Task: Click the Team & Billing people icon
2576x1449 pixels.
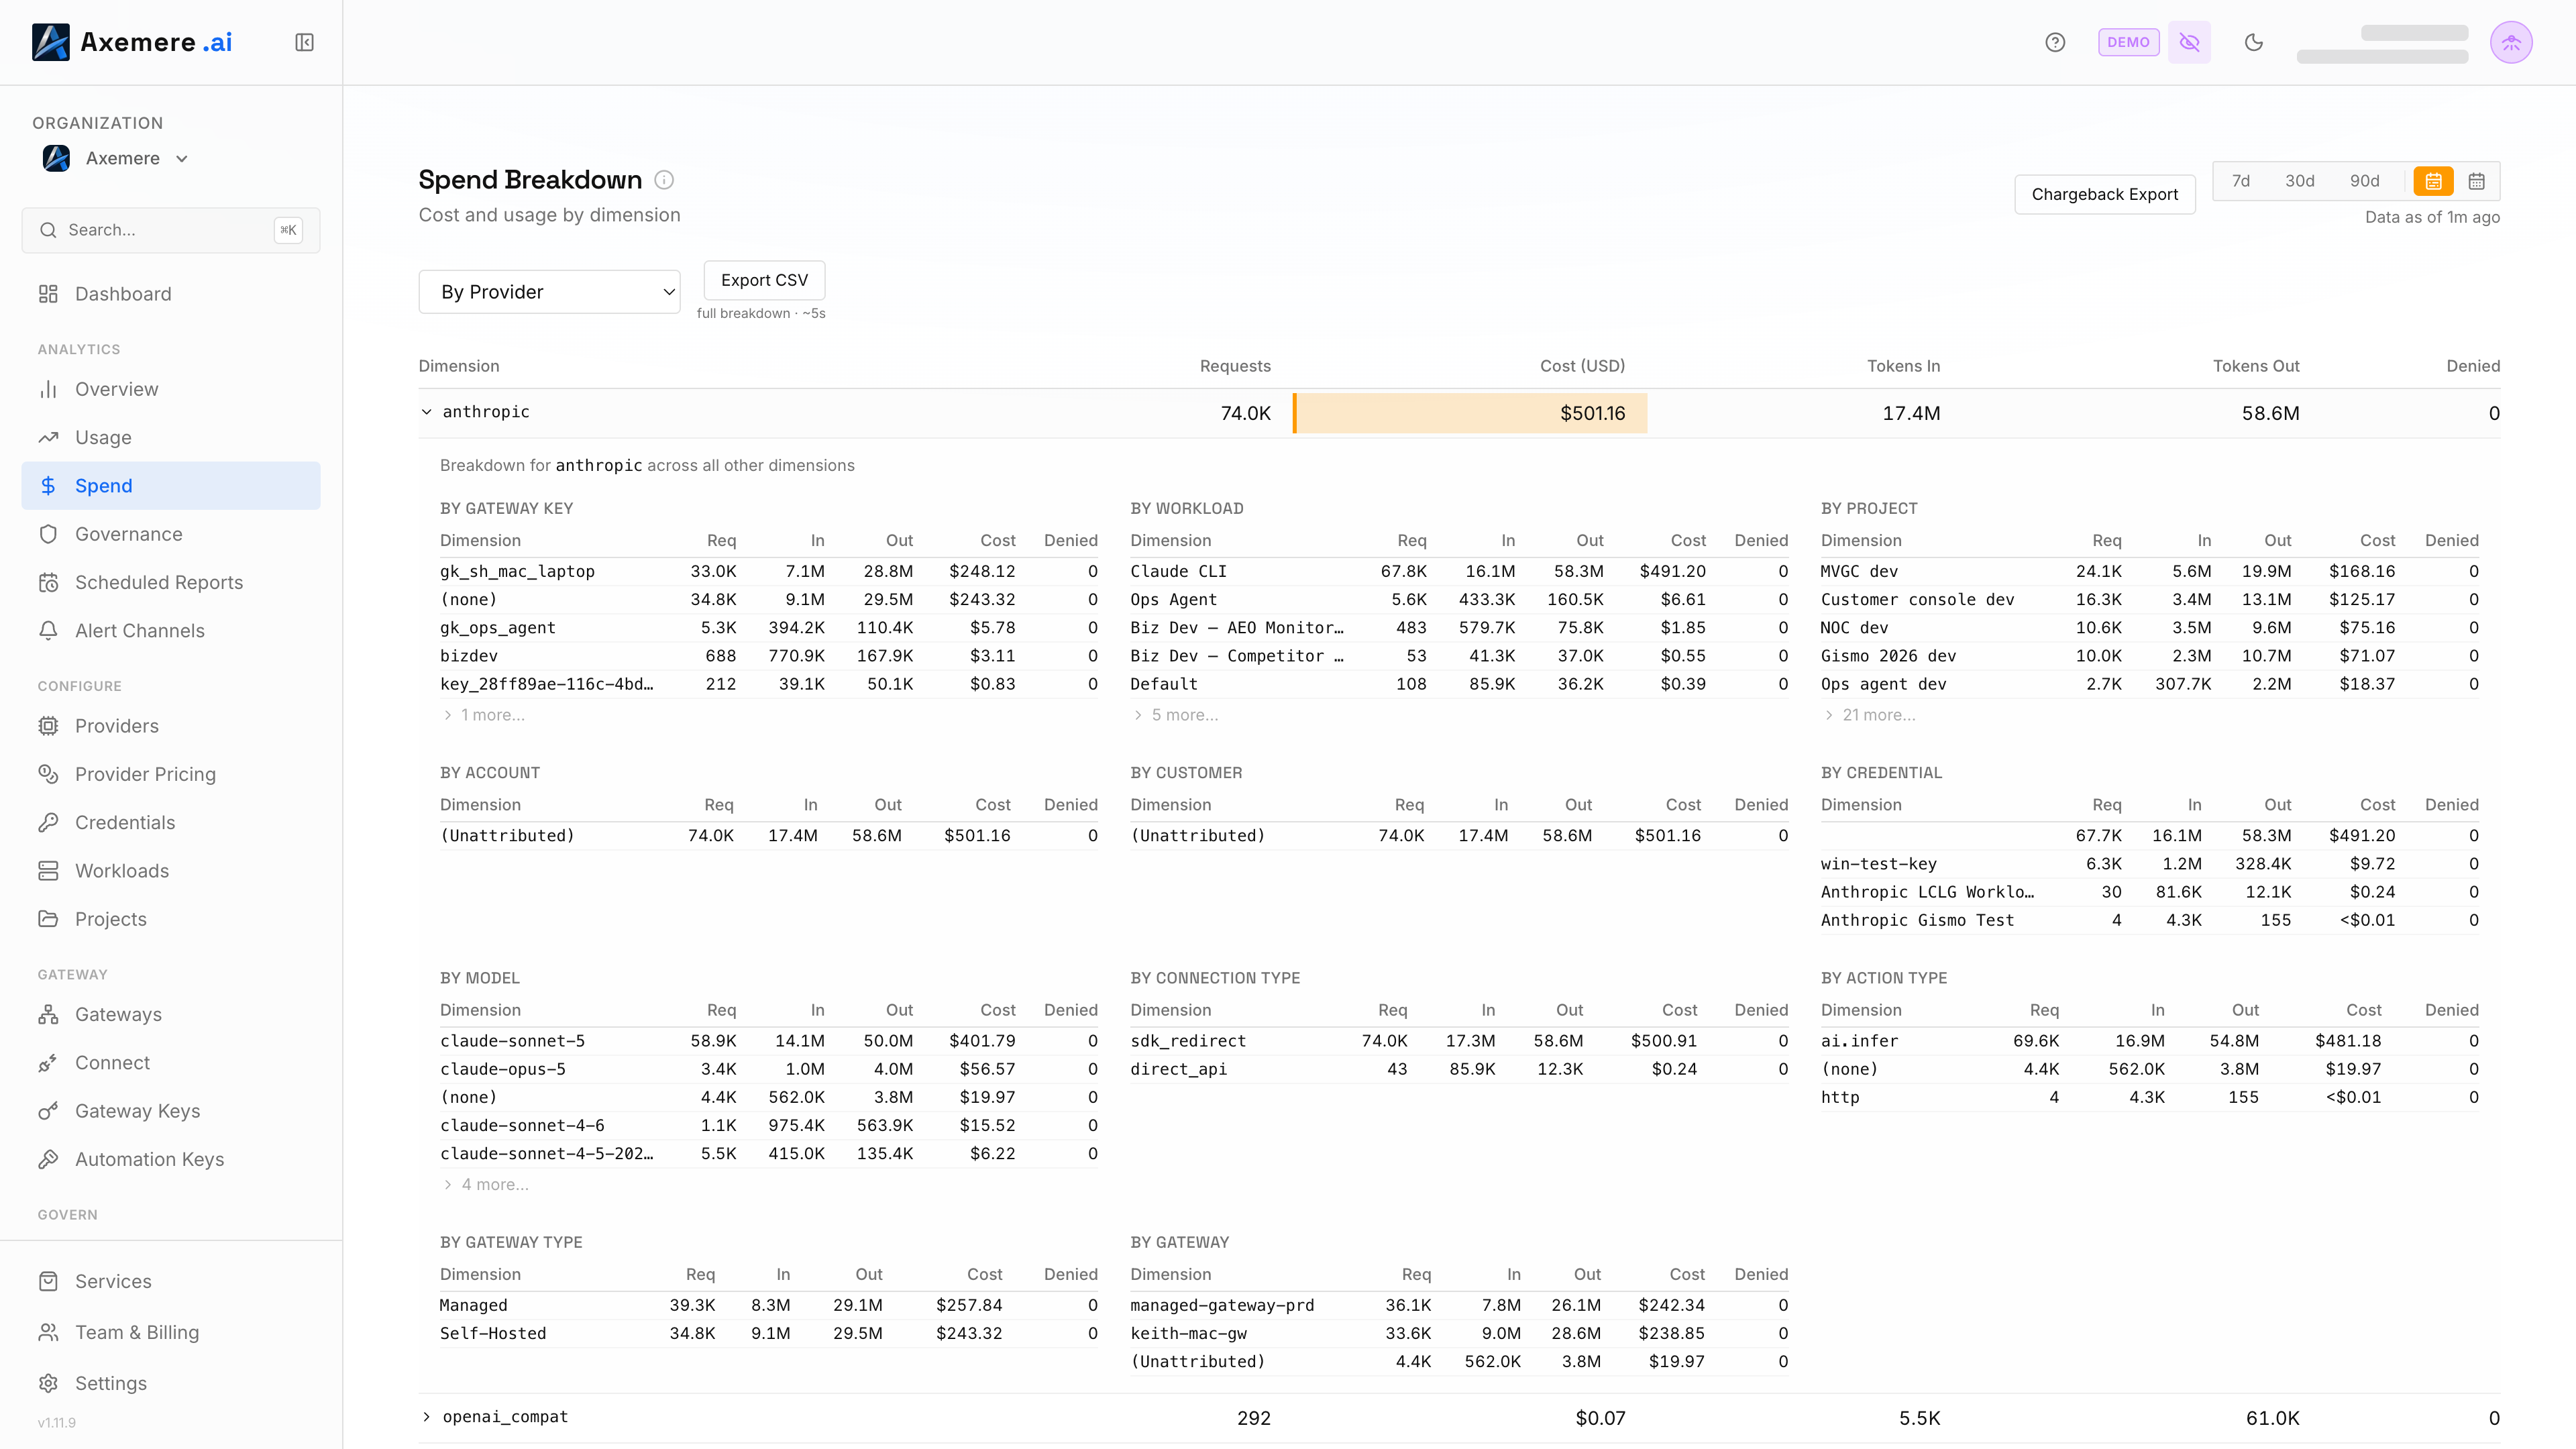Action: coord(48,1332)
